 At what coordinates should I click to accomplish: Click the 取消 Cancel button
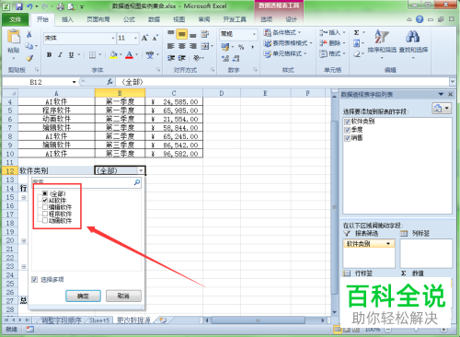point(123,296)
